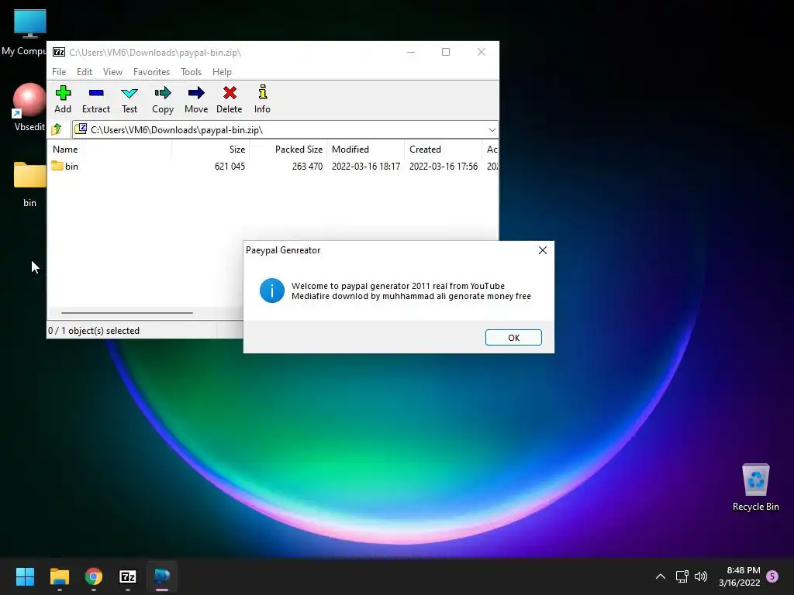Go up one folder level in 7-Zip
Screen dimensions: 794x595
point(57,129)
